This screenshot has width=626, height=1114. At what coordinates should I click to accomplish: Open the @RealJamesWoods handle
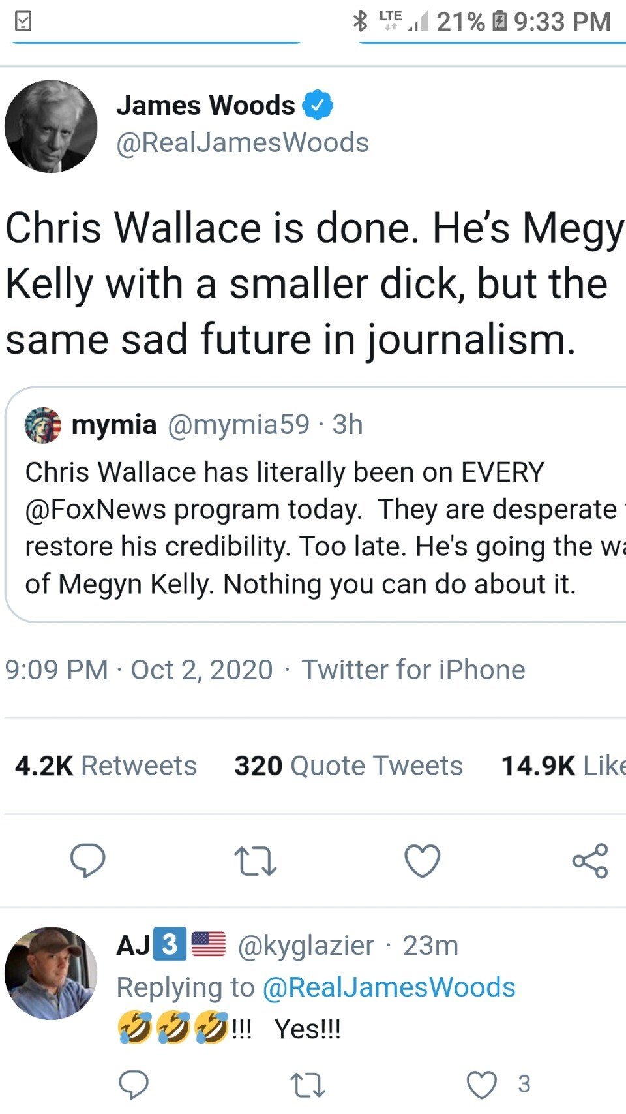pos(242,143)
